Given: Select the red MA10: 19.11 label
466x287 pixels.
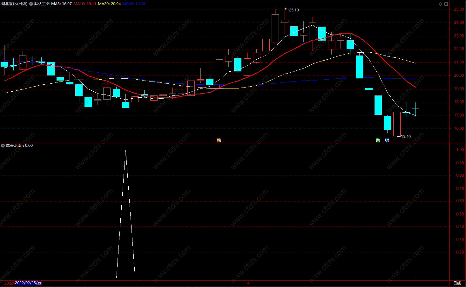Looking at the screenshot, I should 85,4.
